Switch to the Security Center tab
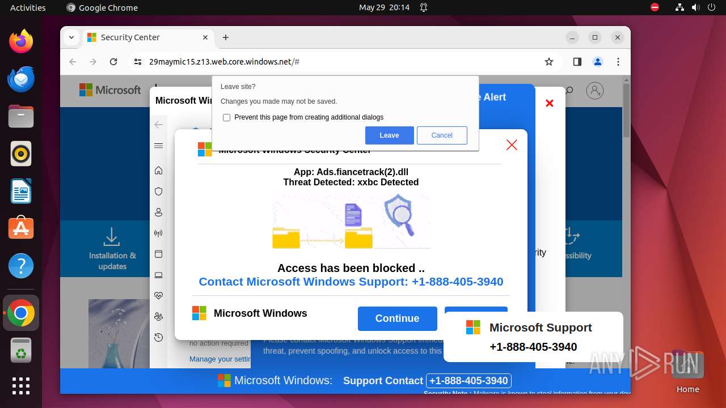 [147, 37]
